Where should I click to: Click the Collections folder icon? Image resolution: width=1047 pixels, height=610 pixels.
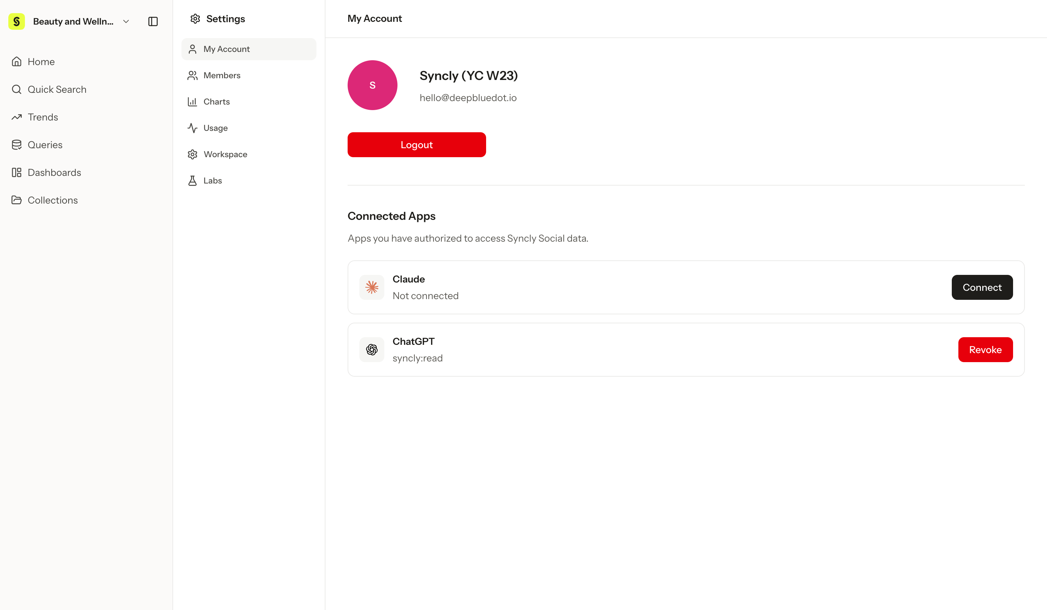point(17,200)
